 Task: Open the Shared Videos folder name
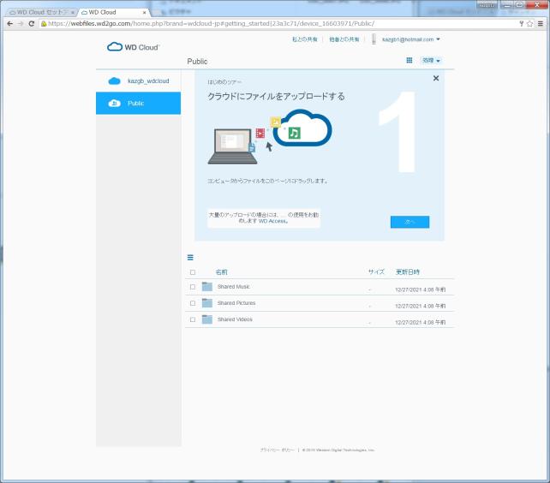[235, 319]
